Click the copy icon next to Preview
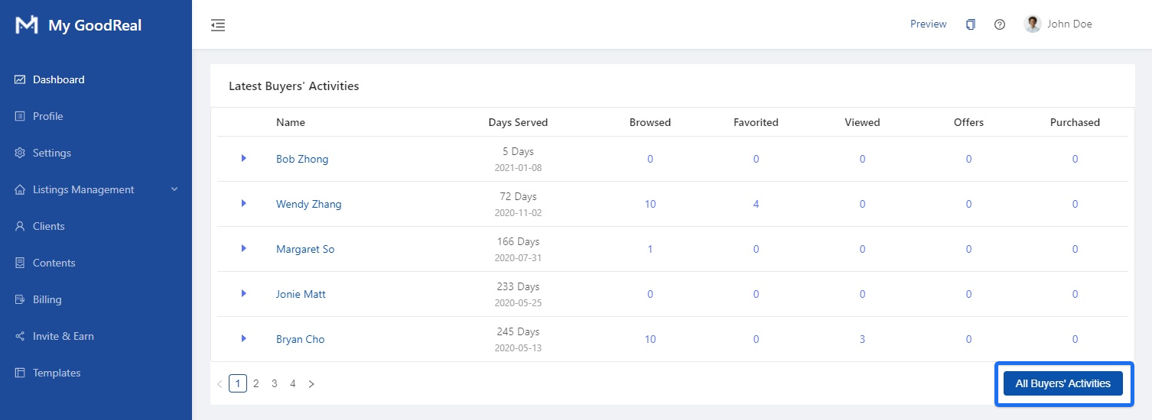The height and width of the screenshot is (420, 1152). (970, 24)
